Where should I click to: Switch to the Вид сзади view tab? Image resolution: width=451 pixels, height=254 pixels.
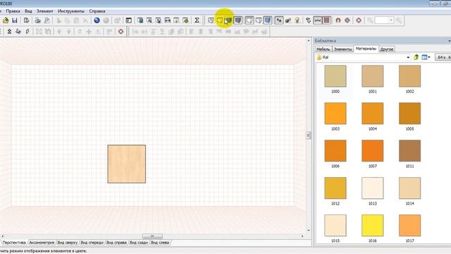point(139,243)
